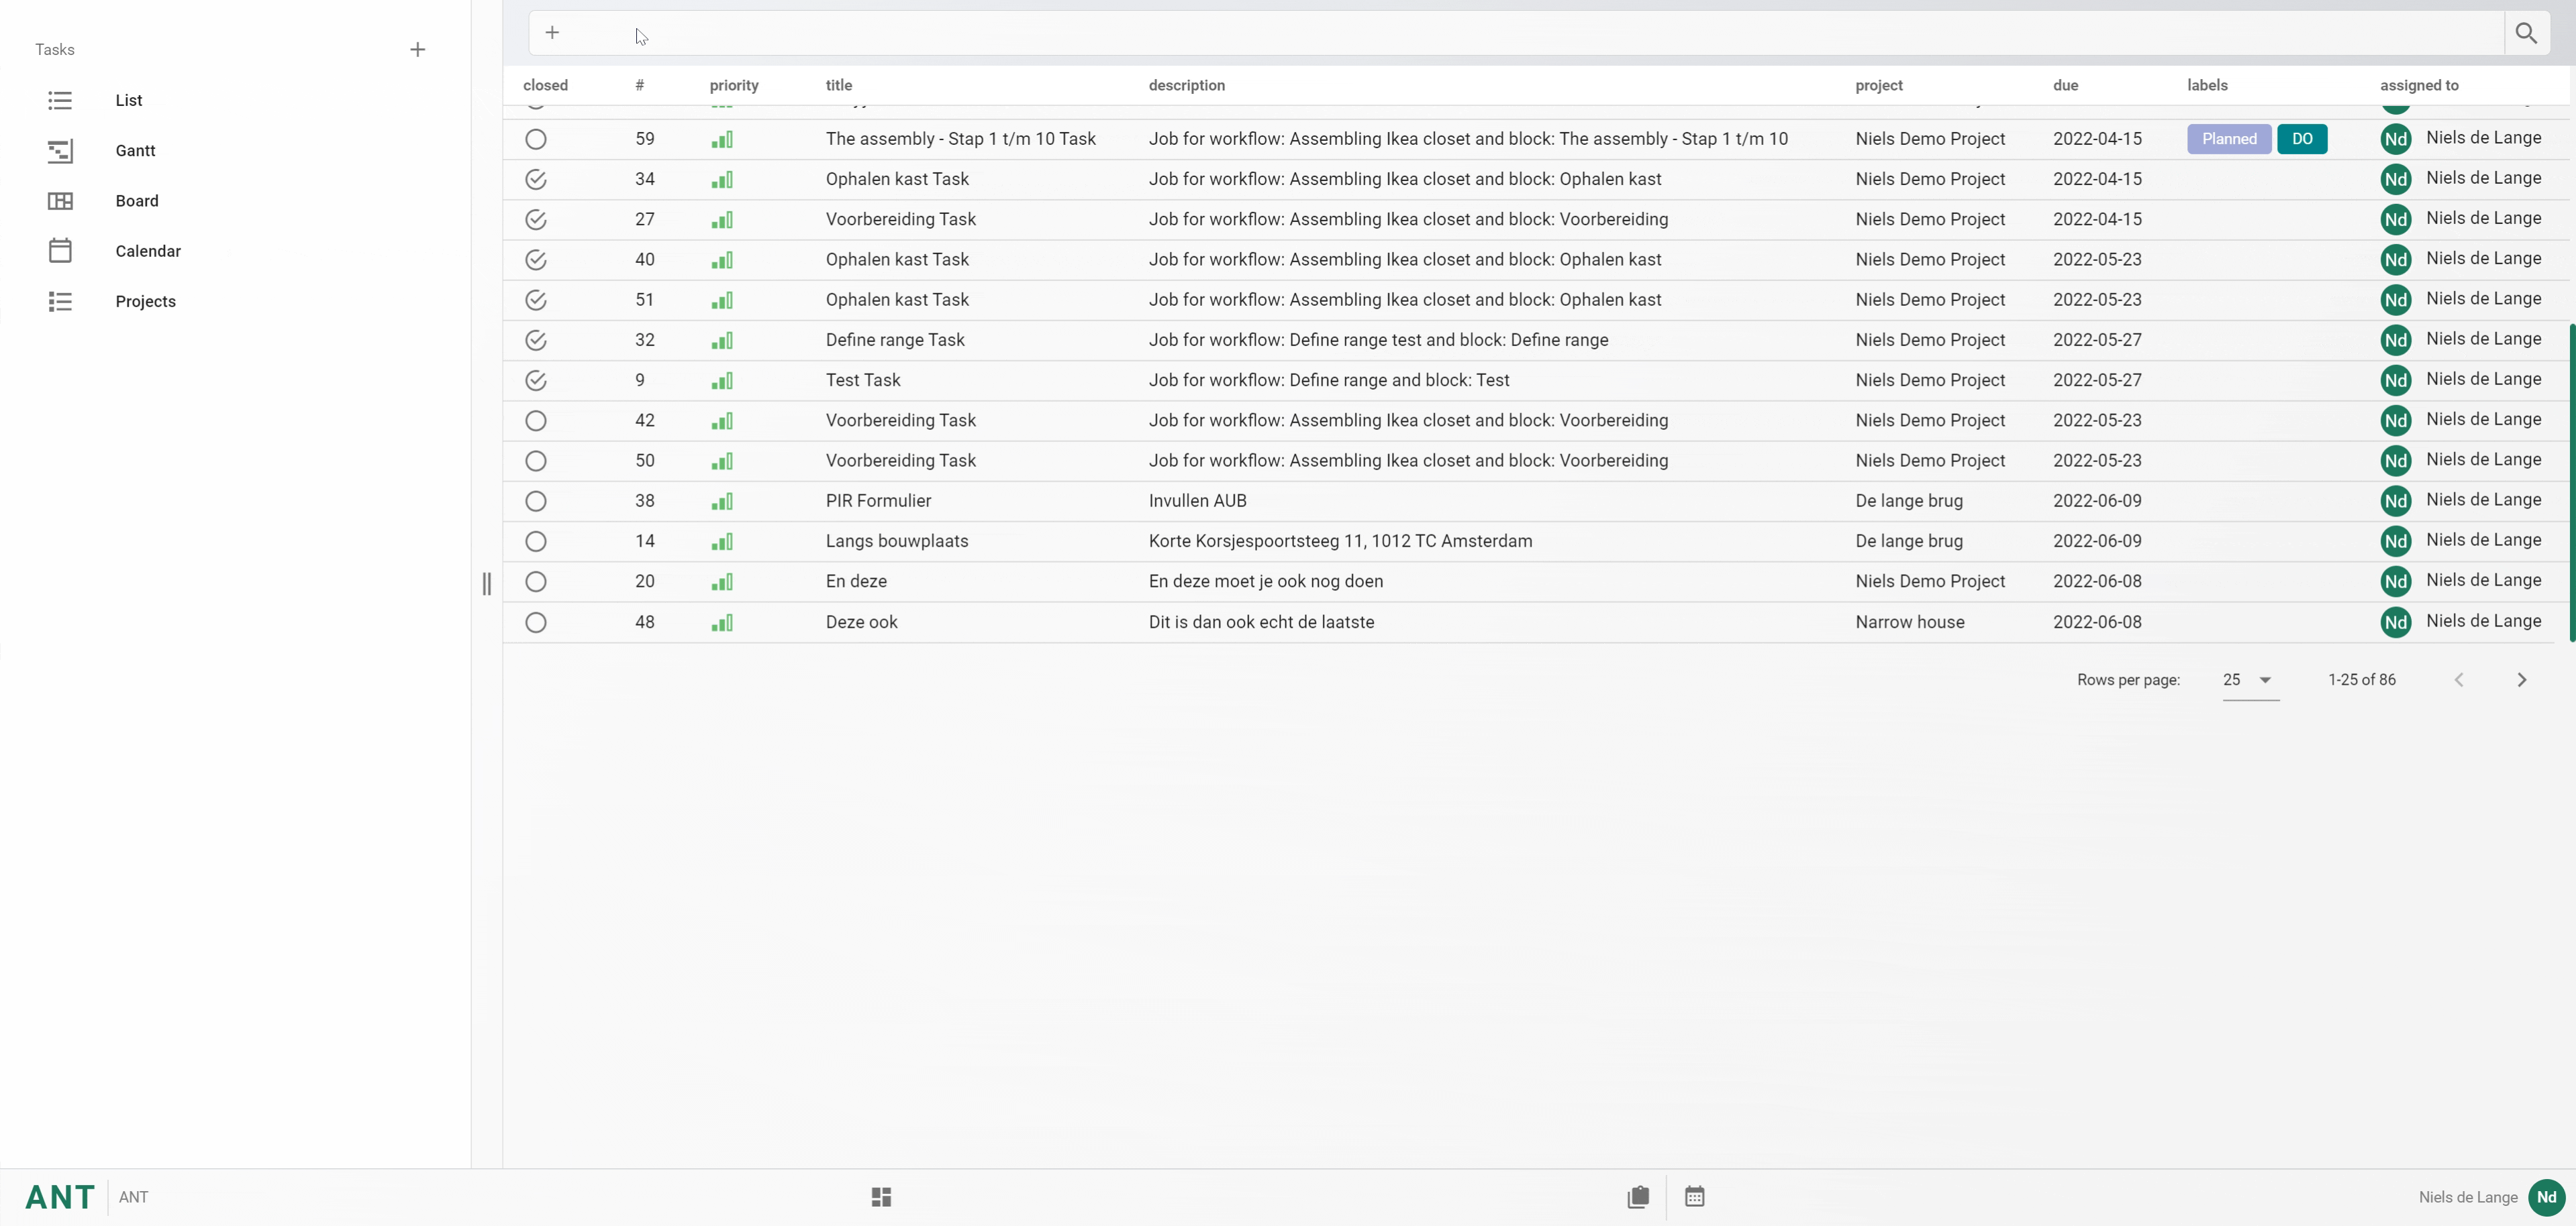Reopen closed task 34

tap(536, 180)
